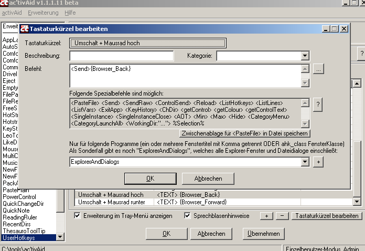
Task: Toggle 'Sprechblasenhinweise' checkbox
Action: click(x=188, y=215)
